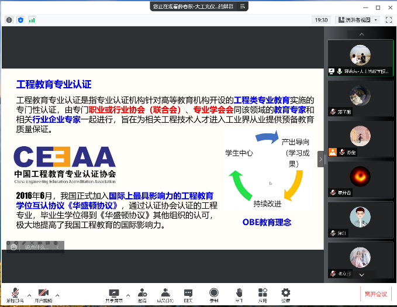Unmute the microphone in the bottom toolbar
The image size is (397, 307).
click(15, 295)
